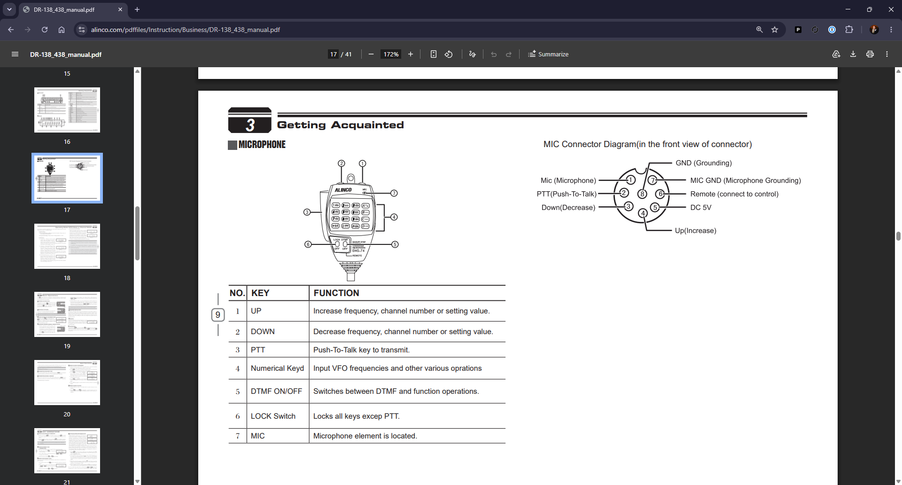The width and height of the screenshot is (902, 485).
Task: Click the thumbnail panel scroll up arrow
Action: [138, 71]
